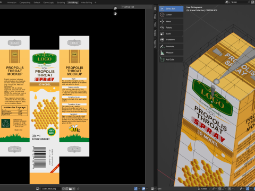
Task: Open the Image sidebar tab
Action: 155,16
